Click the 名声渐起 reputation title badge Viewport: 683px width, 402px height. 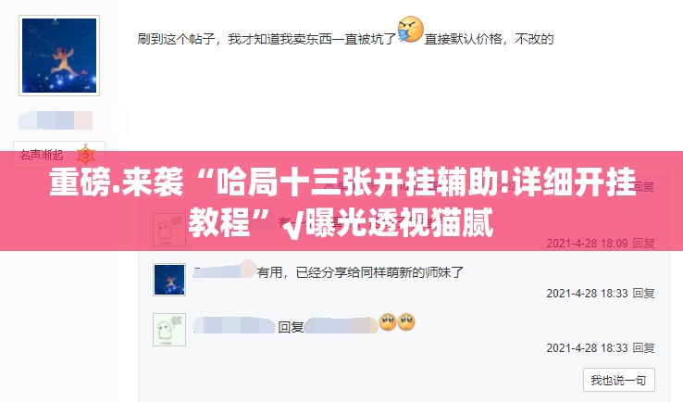[59, 155]
